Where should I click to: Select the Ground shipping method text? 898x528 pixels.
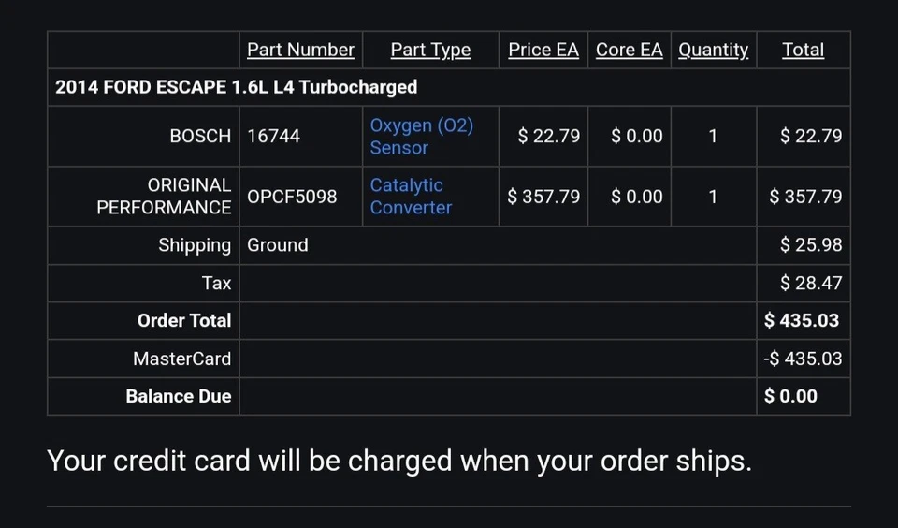coord(277,245)
